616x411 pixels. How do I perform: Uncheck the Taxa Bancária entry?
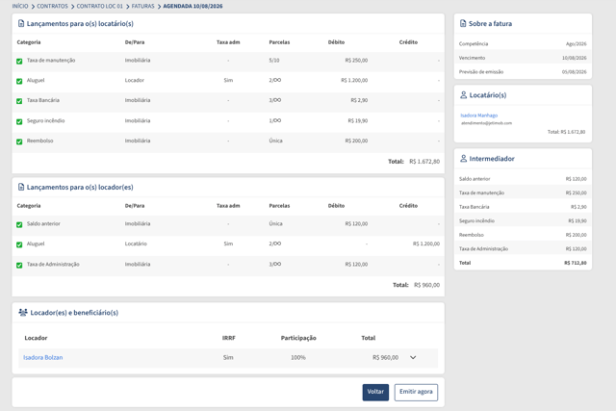(19, 101)
